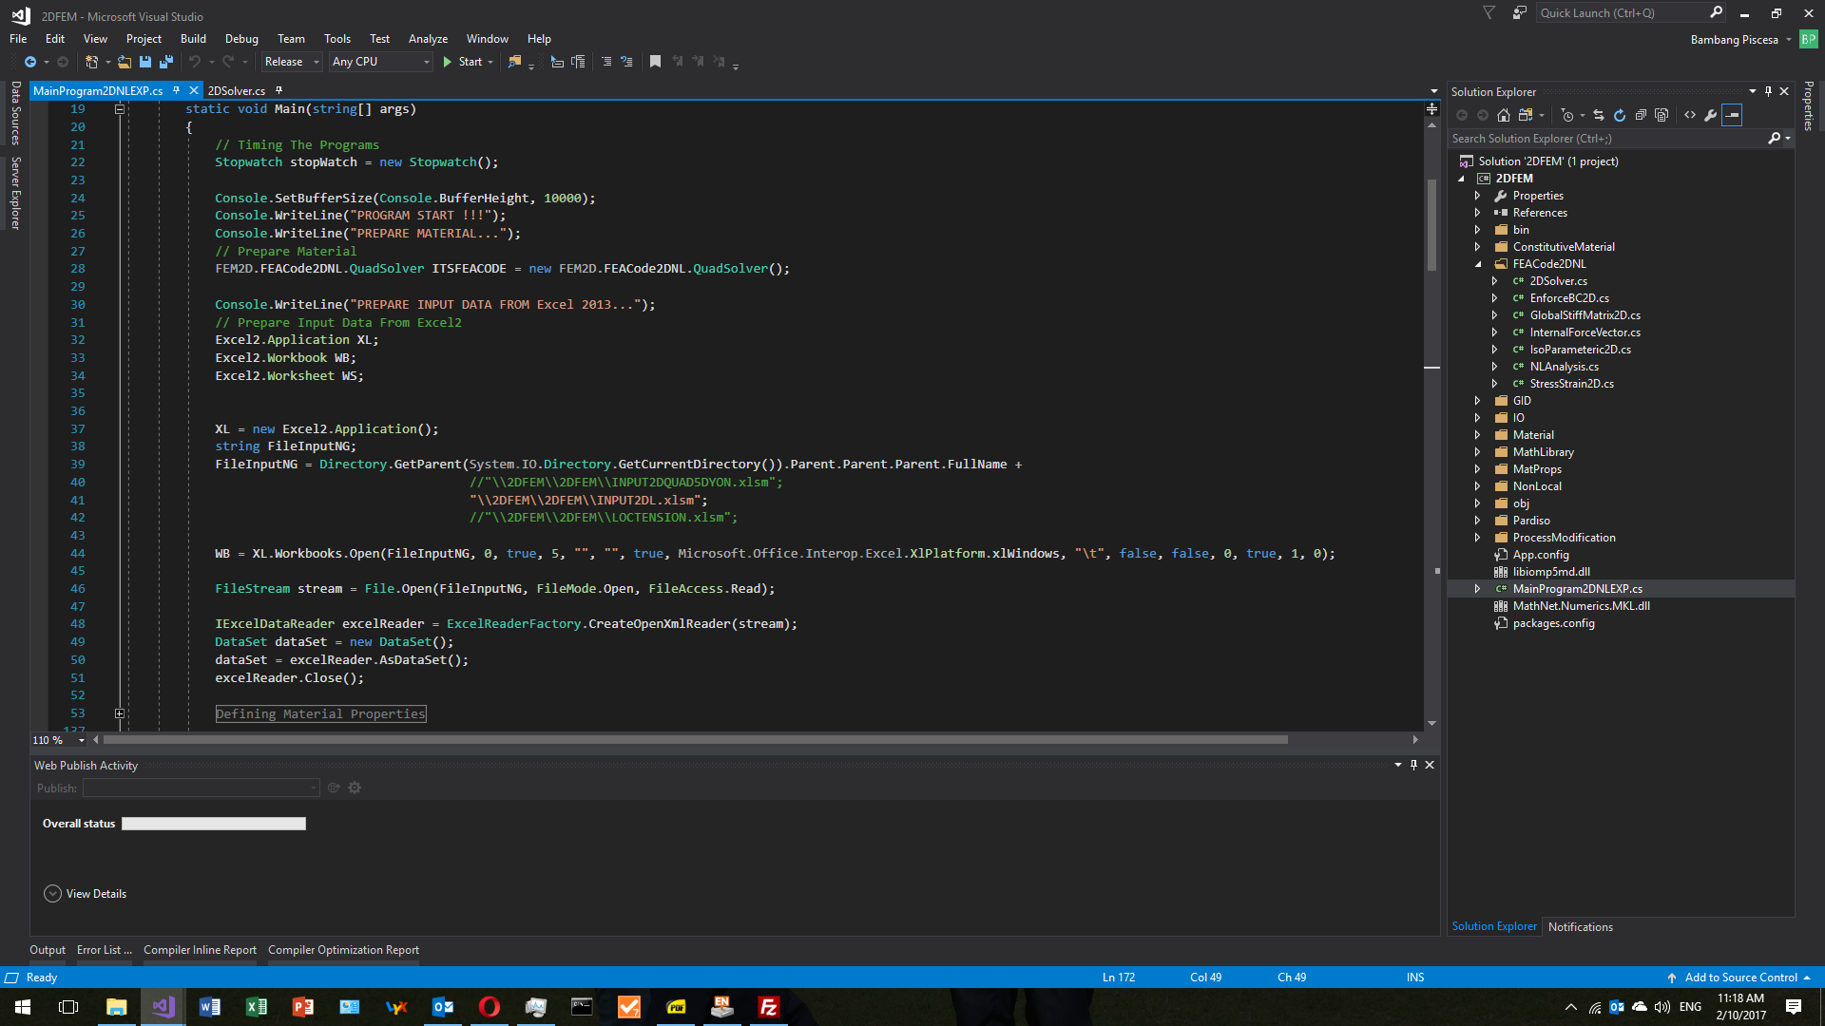Click Collapse All icon in Solution Explorer

1641,115
